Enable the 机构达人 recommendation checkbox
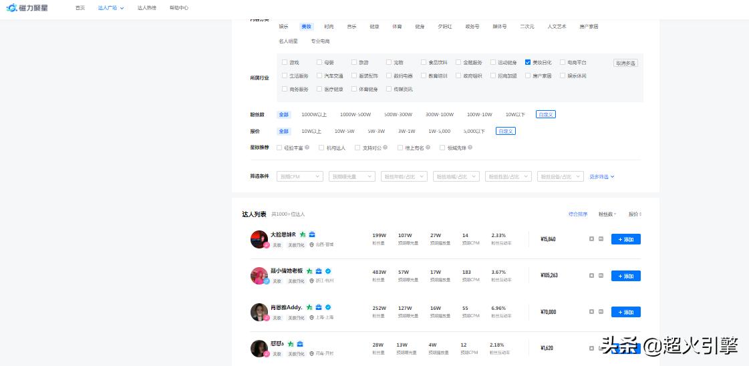Image resolution: width=749 pixels, height=366 pixels. [321, 148]
